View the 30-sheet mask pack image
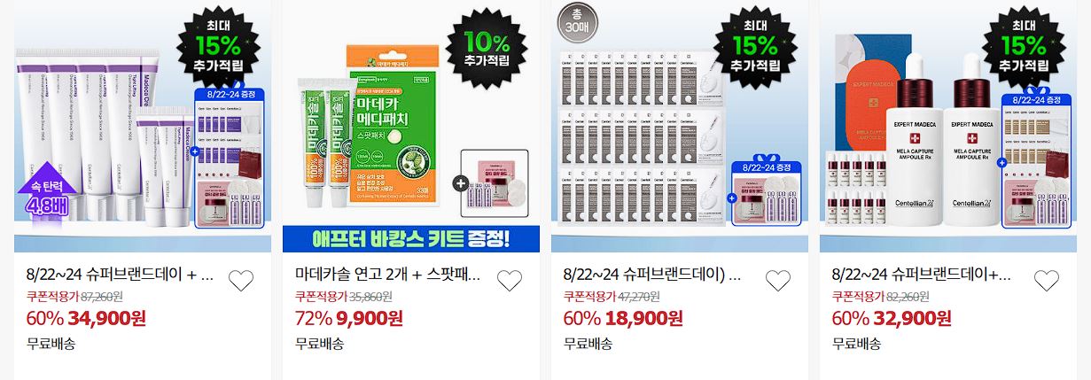1091x380 pixels. click(x=679, y=126)
